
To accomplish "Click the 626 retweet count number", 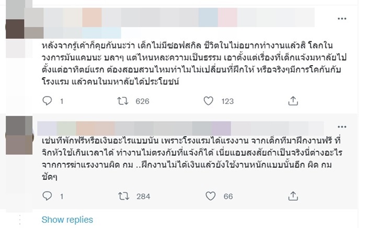I will point(142,102).
